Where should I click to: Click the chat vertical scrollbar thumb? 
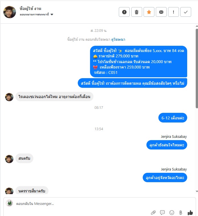click(x=197, y=68)
